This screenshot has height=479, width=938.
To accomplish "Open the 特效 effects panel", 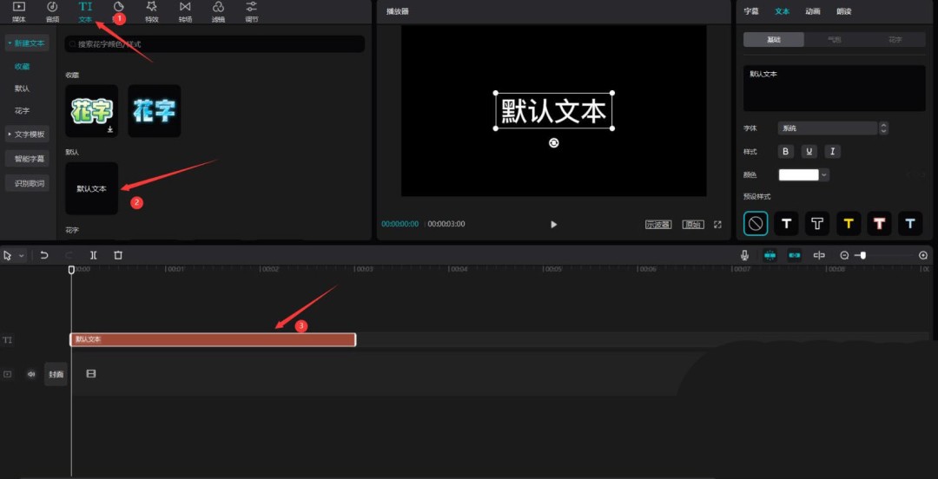I will (x=152, y=10).
